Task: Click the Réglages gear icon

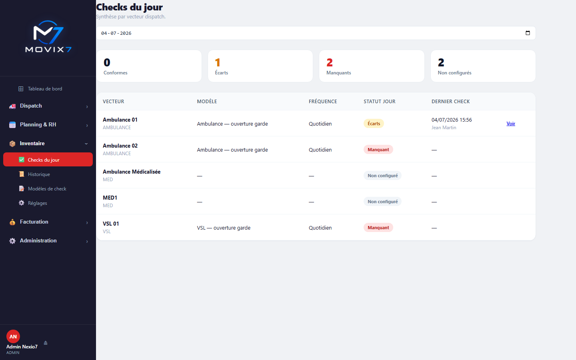Action: [22, 203]
